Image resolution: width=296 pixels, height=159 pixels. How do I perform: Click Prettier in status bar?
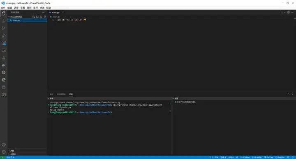click(280, 157)
